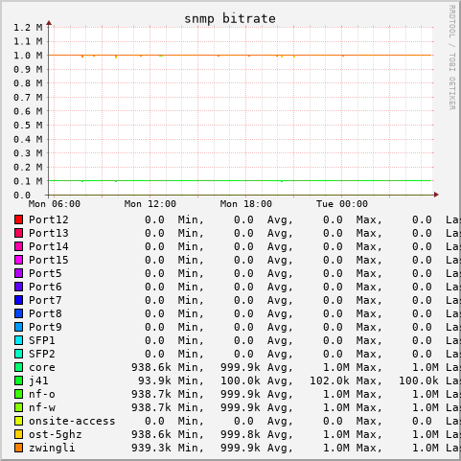
Task: Click the nf-o legend color swatch
Action: click(19, 394)
